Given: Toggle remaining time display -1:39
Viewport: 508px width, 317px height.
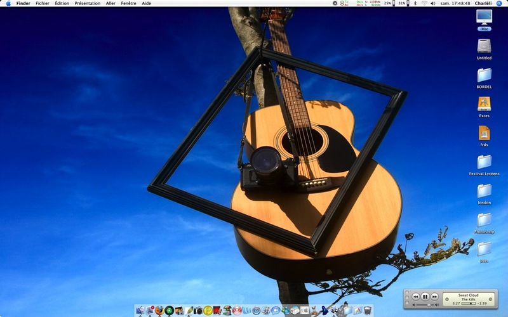Looking at the screenshot, I should (x=483, y=304).
